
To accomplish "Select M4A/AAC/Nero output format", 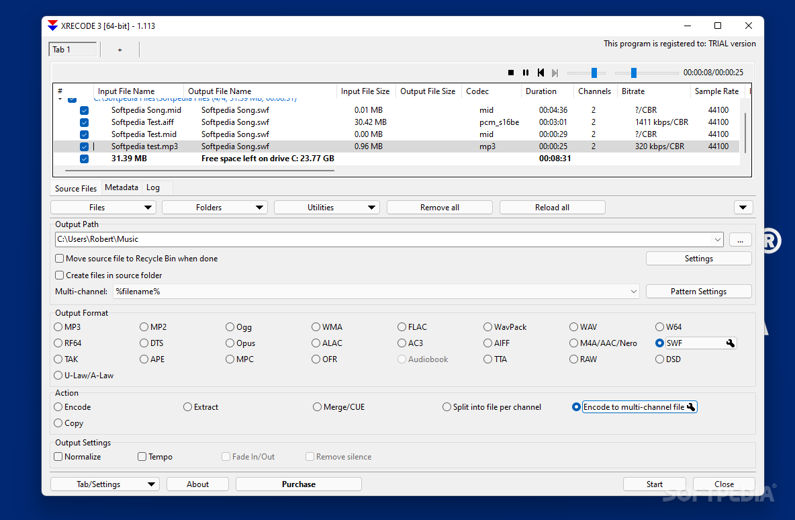I will [574, 343].
